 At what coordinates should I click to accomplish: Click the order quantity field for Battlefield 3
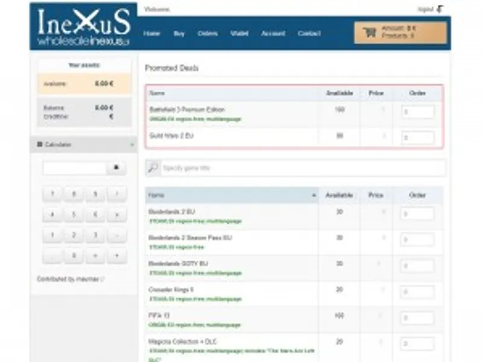pyautogui.click(x=417, y=112)
